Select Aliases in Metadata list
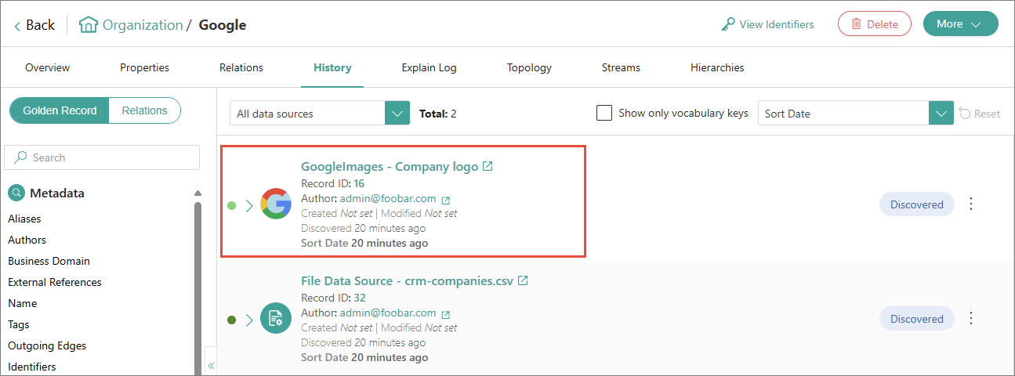The height and width of the screenshot is (376, 1015). point(24,219)
